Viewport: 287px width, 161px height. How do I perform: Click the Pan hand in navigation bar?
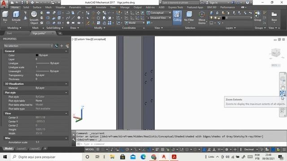(283, 87)
